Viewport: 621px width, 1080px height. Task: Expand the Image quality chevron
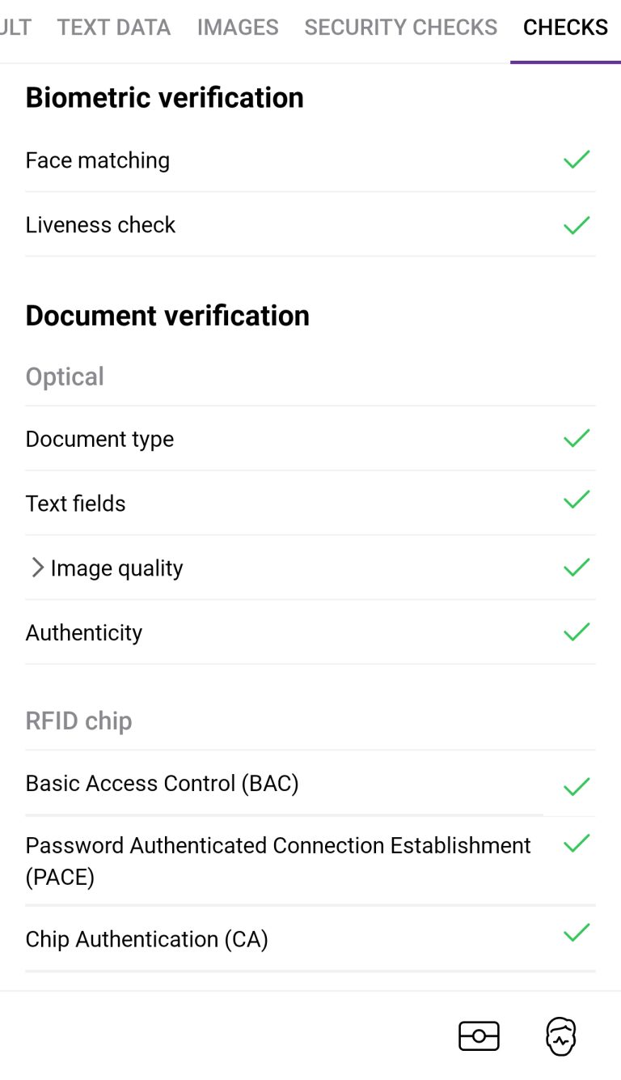pyautogui.click(x=36, y=568)
